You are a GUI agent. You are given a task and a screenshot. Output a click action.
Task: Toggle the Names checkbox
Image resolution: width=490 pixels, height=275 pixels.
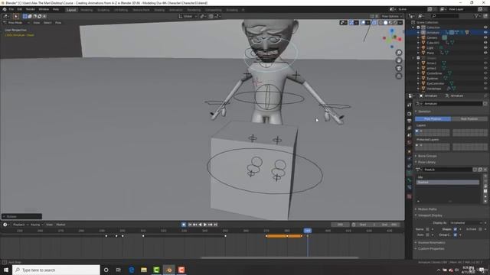click(427, 229)
